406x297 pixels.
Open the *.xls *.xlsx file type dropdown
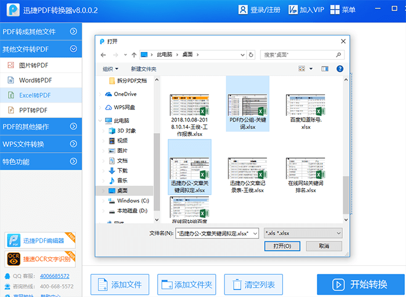pos(303,233)
